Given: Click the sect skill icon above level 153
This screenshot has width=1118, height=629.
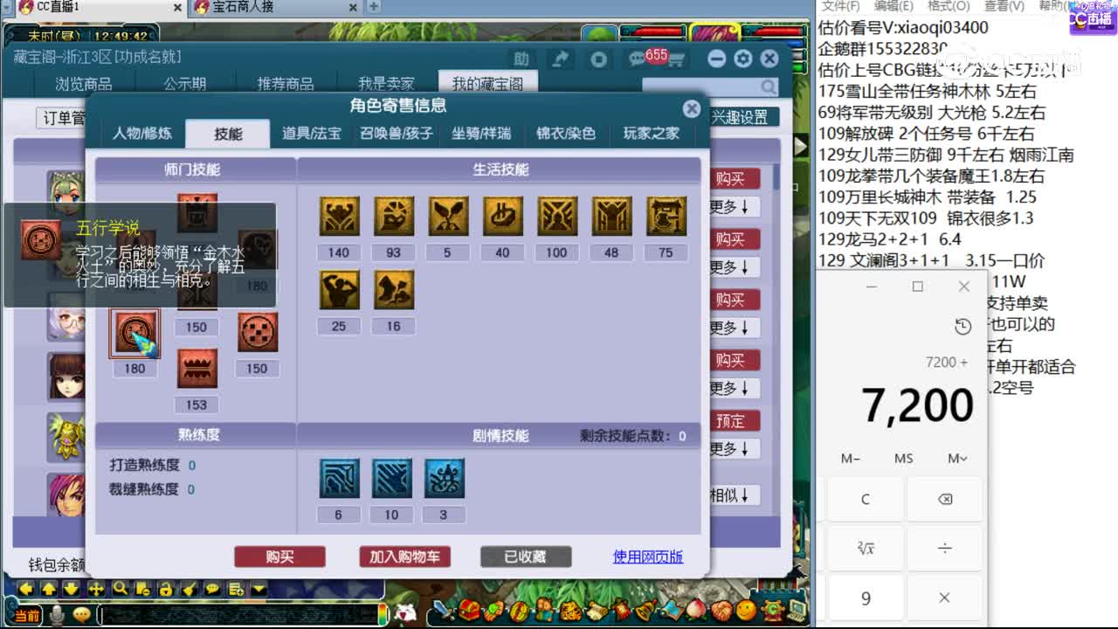Looking at the screenshot, I should click(197, 369).
